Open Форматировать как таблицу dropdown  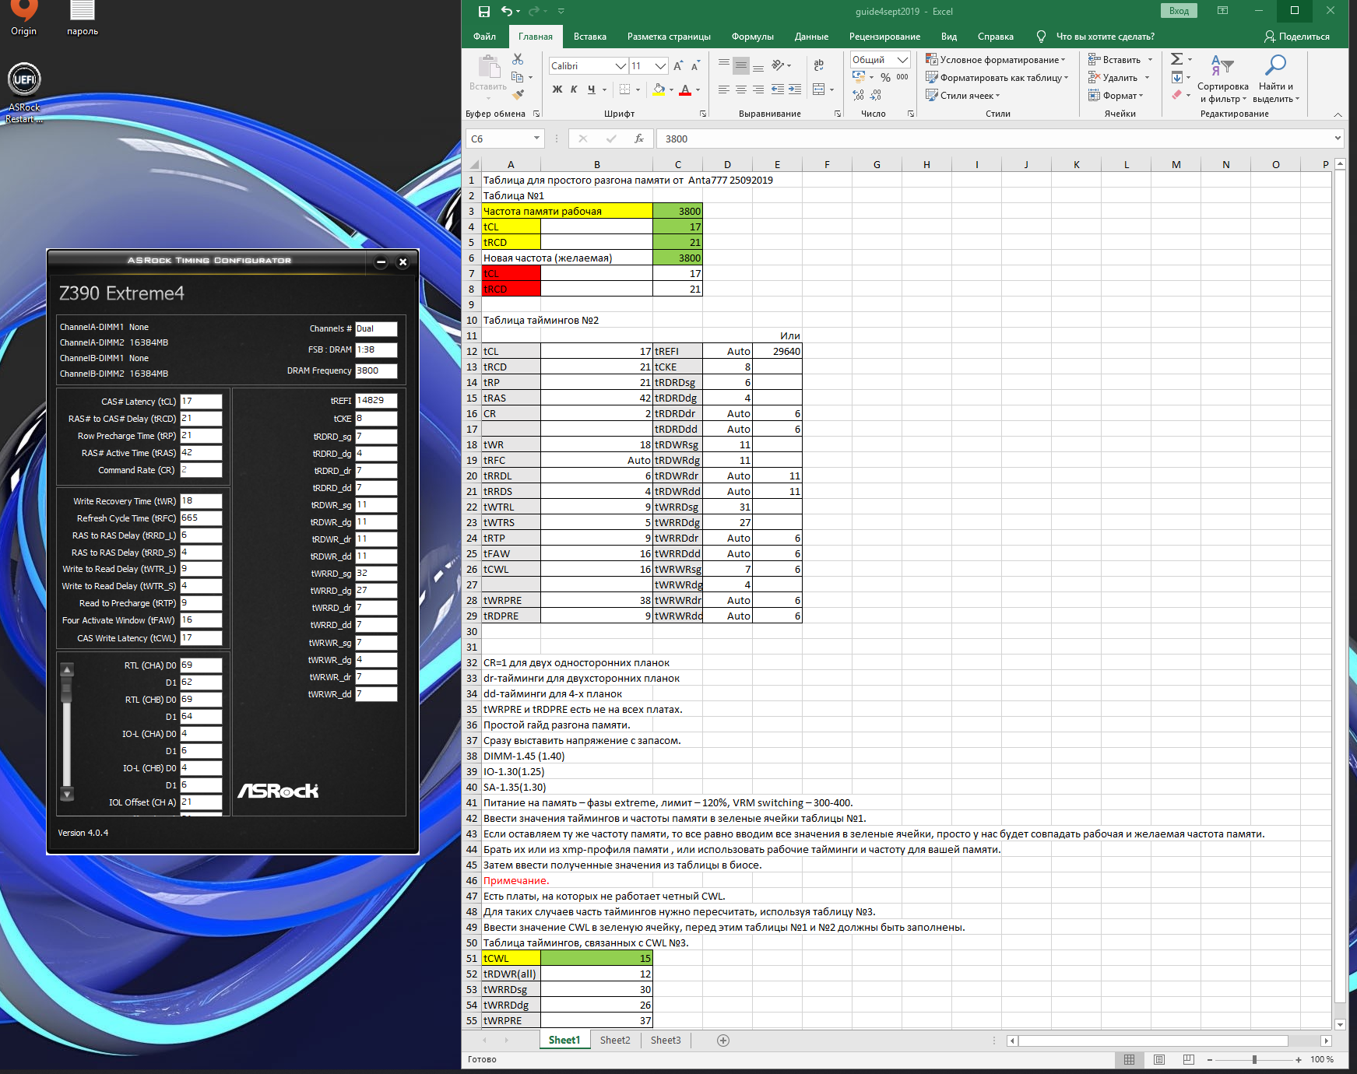[997, 78]
